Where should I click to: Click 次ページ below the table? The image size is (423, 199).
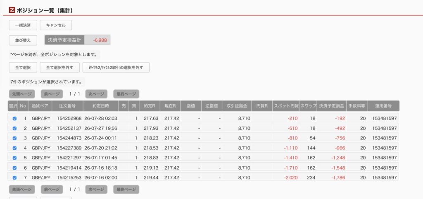coord(96,189)
